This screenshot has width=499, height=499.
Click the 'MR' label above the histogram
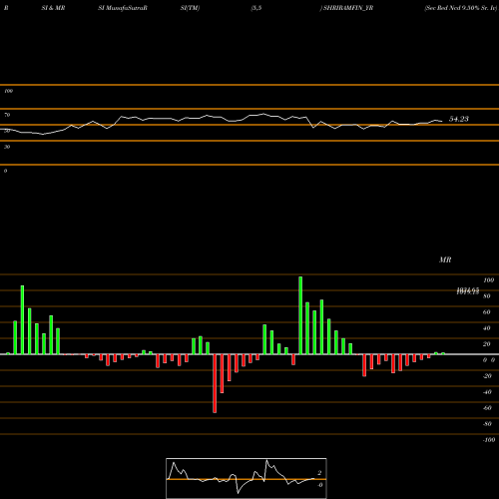[445, 259]
